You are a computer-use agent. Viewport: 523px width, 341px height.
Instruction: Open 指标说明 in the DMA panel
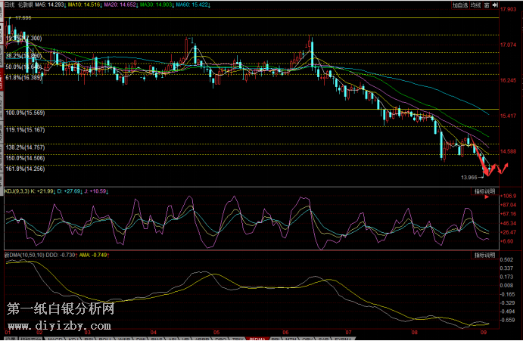pos(484,256)
